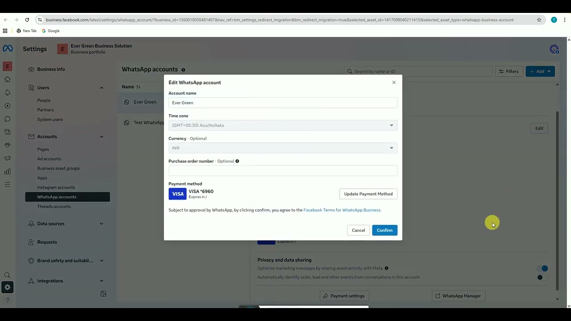571x321 pixels.
Task: Open Threads accounts page
Action: 54,206
